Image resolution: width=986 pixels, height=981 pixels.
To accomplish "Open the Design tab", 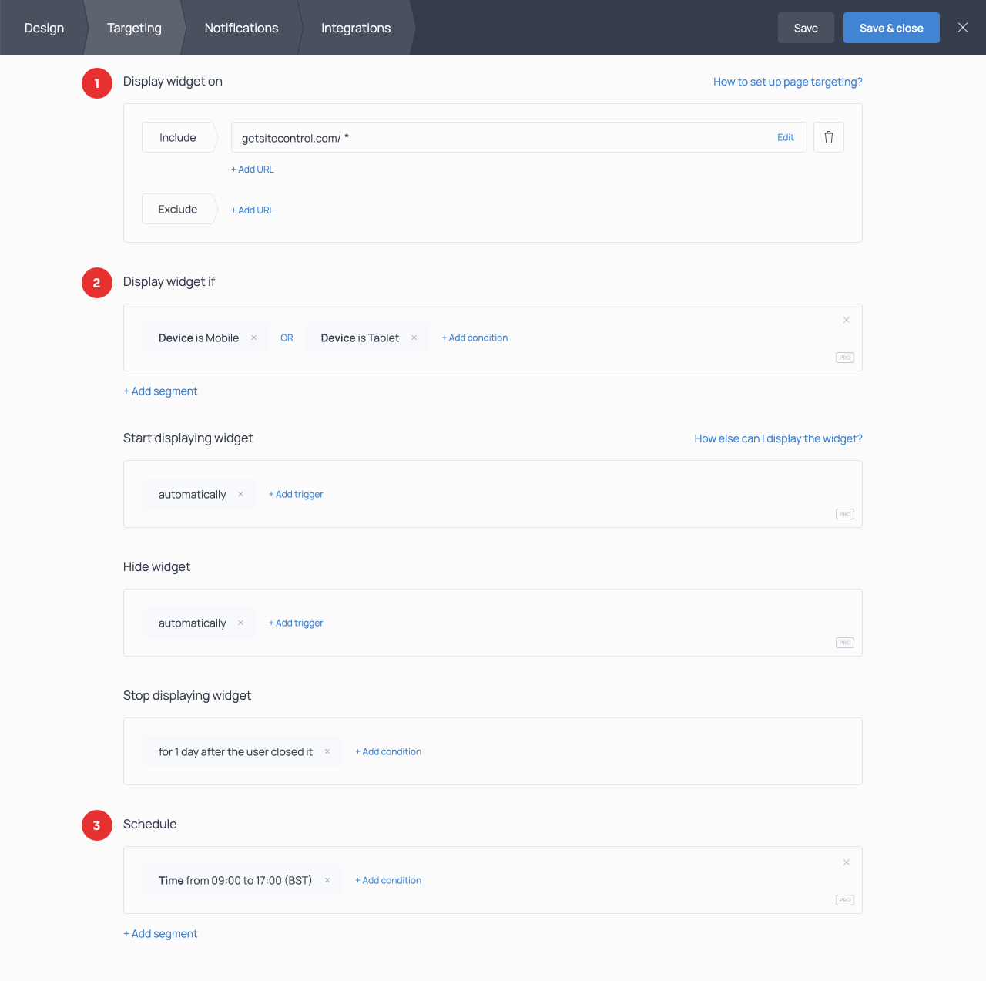I will pos(44,28).
